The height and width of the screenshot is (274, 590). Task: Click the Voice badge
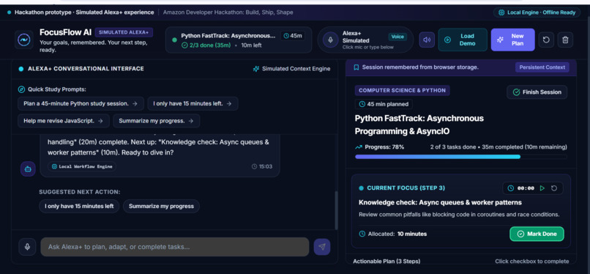[x=397, y=37]
